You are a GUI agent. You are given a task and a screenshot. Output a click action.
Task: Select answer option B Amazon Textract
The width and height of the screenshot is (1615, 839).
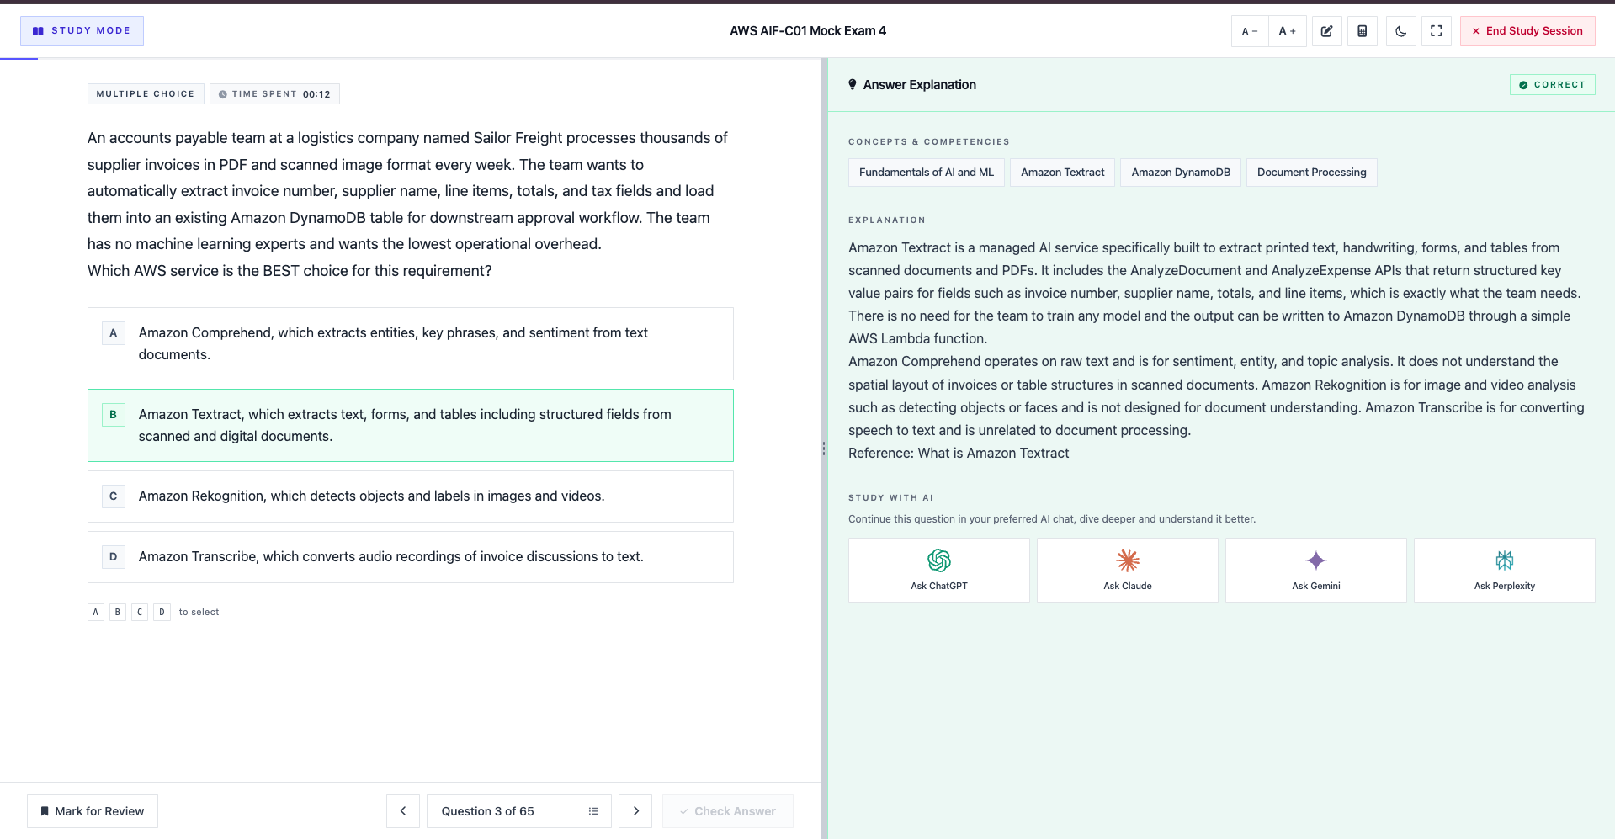(x=411, y=425)
